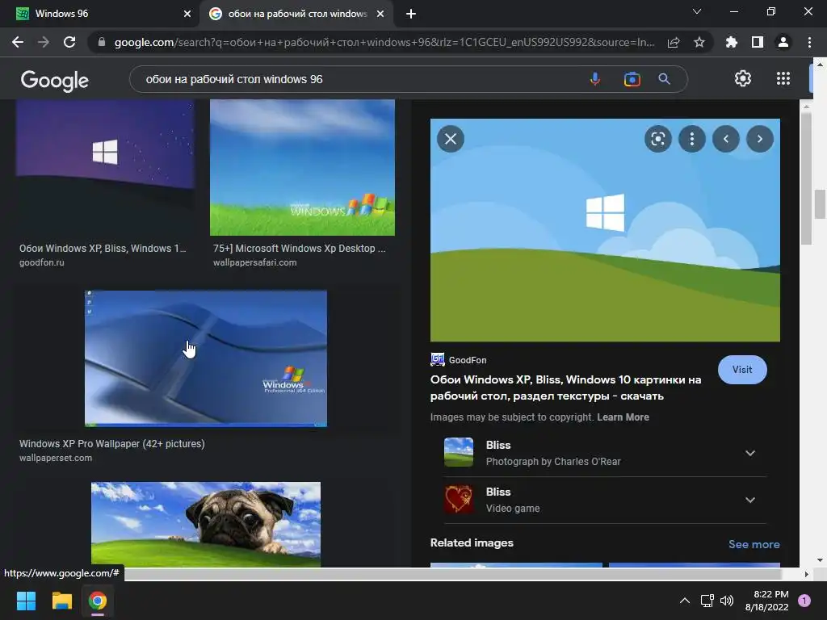
Task: Close the Windows 96 tab
Action: 187,14
